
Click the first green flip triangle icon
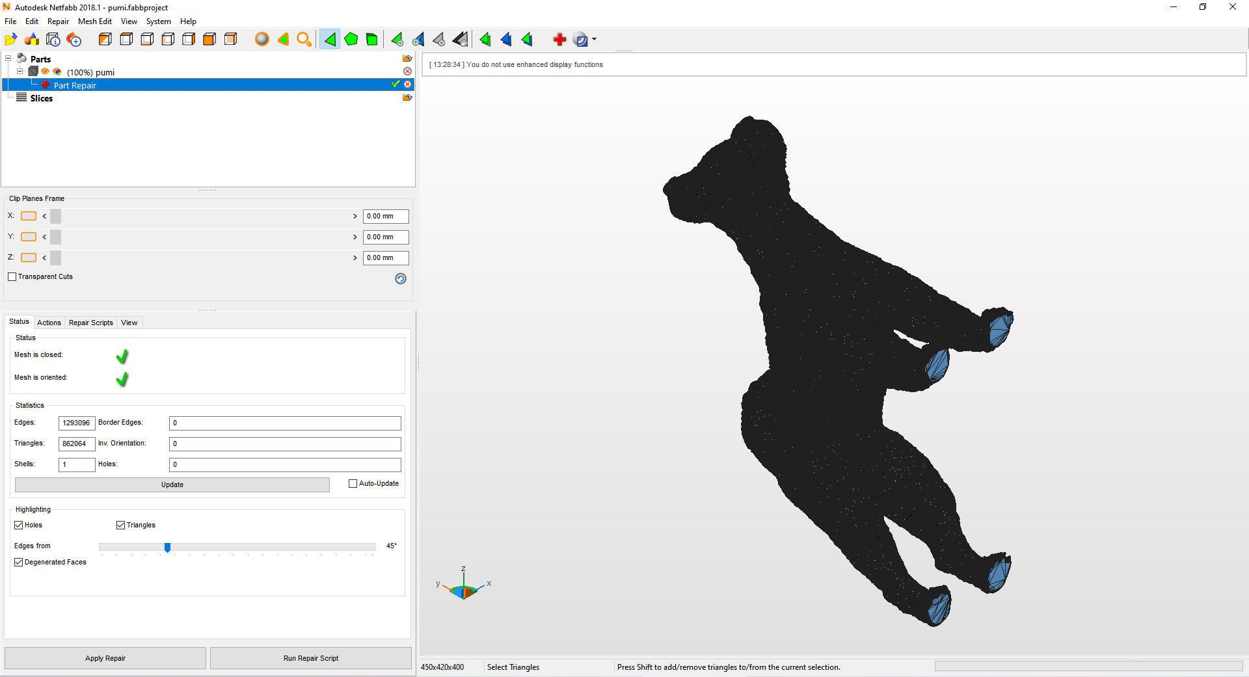485,40
